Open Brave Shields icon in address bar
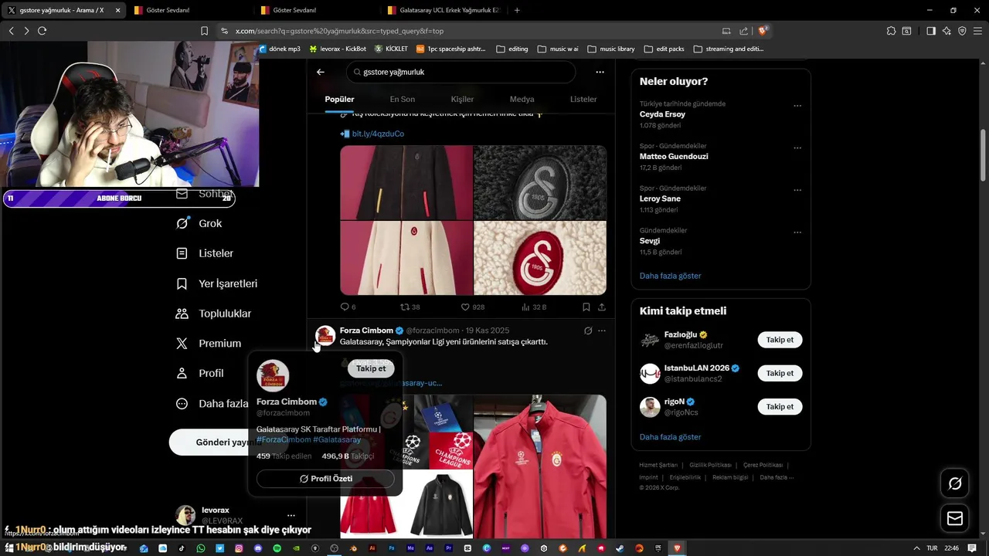The height and width of the screenshot is (556, 989). pyautogui.click(x=763, y=31)
